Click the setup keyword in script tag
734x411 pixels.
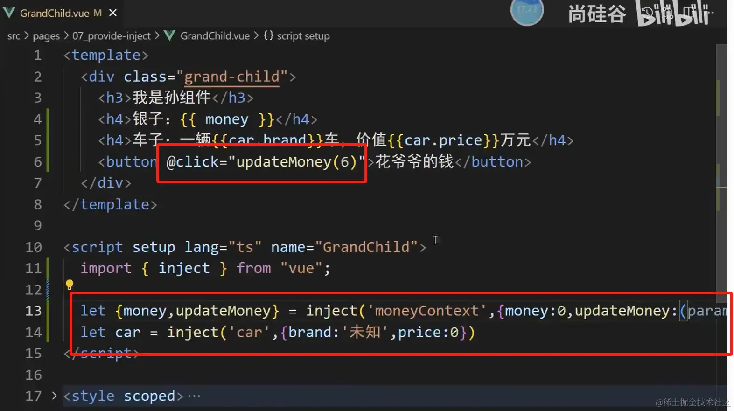point(154,247)
